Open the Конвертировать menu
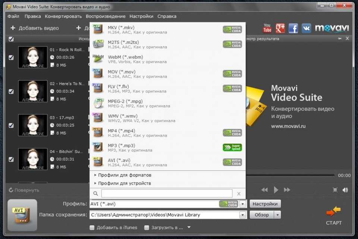 [63, 16]
